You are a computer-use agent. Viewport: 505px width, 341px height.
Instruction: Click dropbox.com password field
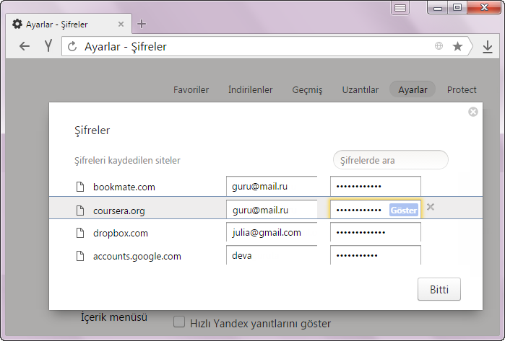(376, 232)
